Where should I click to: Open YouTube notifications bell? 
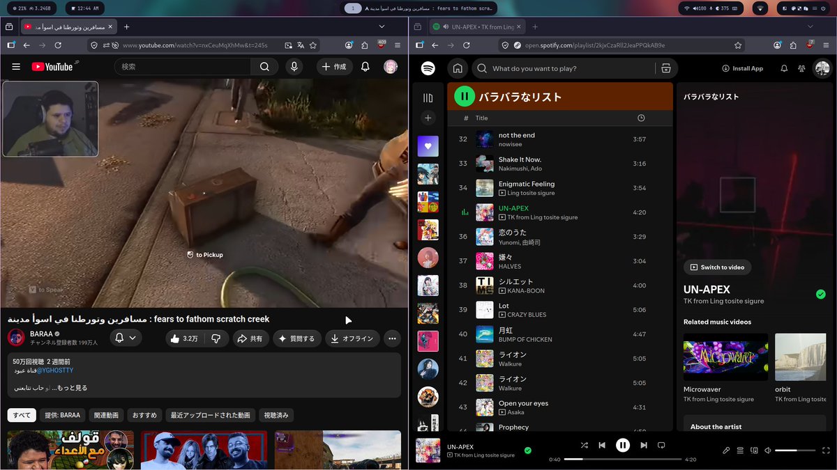[365, 67]
